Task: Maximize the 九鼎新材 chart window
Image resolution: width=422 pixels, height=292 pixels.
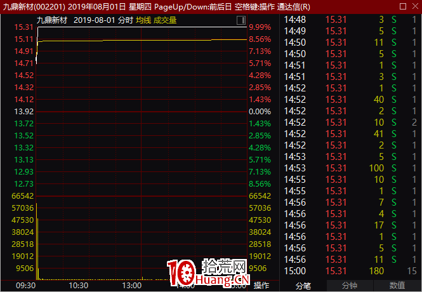Action: coord(403,6)
